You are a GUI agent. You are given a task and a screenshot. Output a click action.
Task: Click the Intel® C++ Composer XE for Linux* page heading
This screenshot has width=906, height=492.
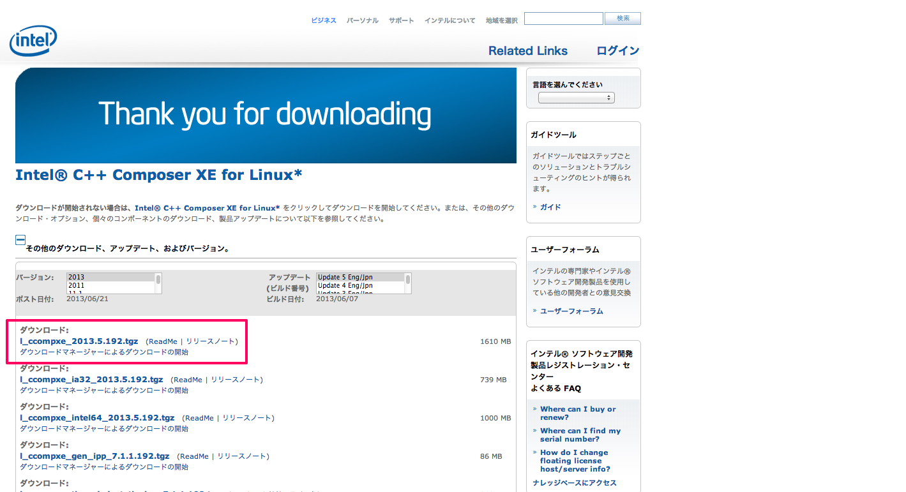tap(158, 175)
